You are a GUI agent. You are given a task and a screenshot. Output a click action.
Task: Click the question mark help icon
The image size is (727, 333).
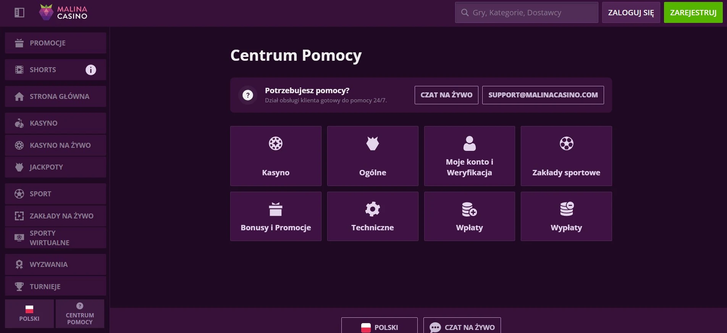click(248, 95)
